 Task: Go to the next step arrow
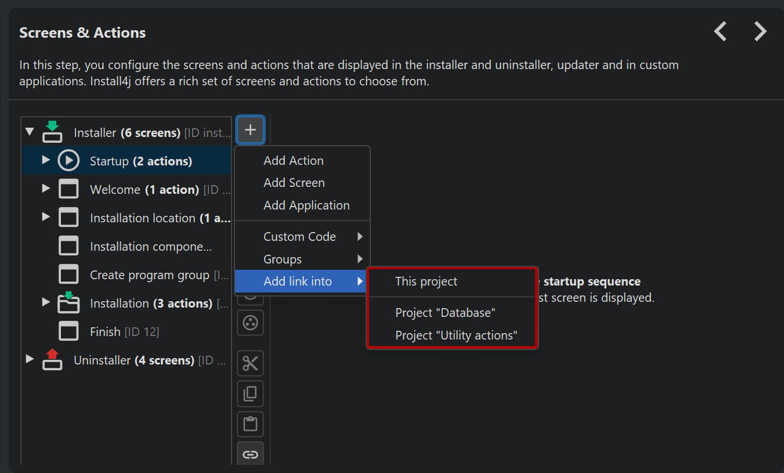[x=760, y=31]
